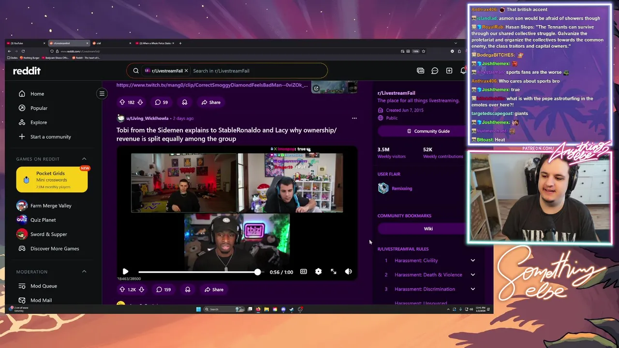Image resolution: width=619 pixels, height=348 pixels.
Task: Click the Reddit logo to go home
Action: coord(27,71)
